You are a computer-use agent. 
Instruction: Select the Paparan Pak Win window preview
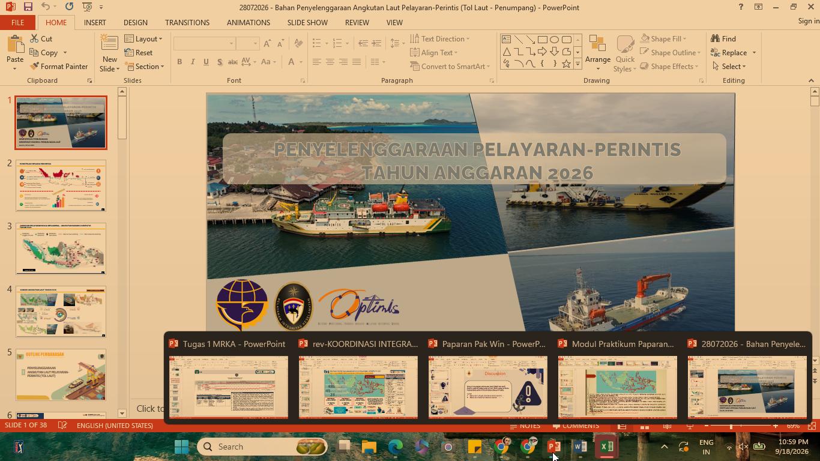pos(487,378)
